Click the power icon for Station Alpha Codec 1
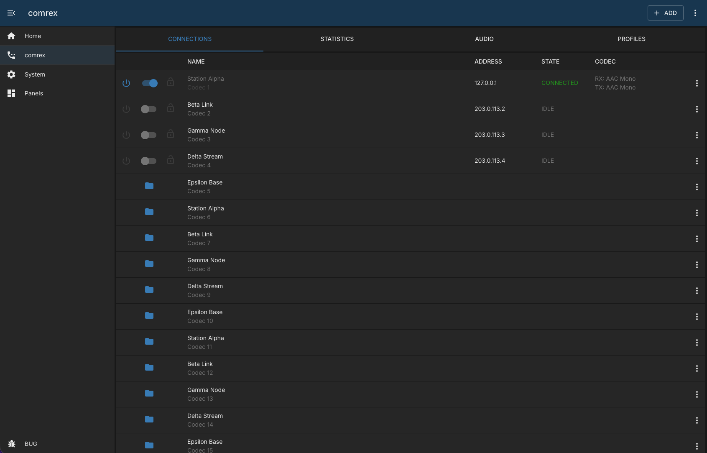 126,83
